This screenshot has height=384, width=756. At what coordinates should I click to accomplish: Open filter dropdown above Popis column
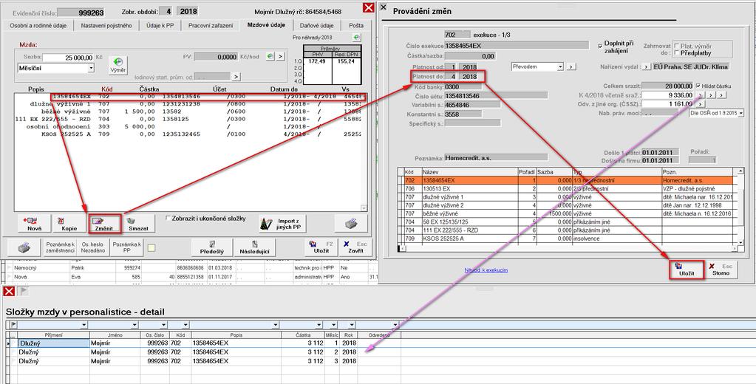coord(276,325)
